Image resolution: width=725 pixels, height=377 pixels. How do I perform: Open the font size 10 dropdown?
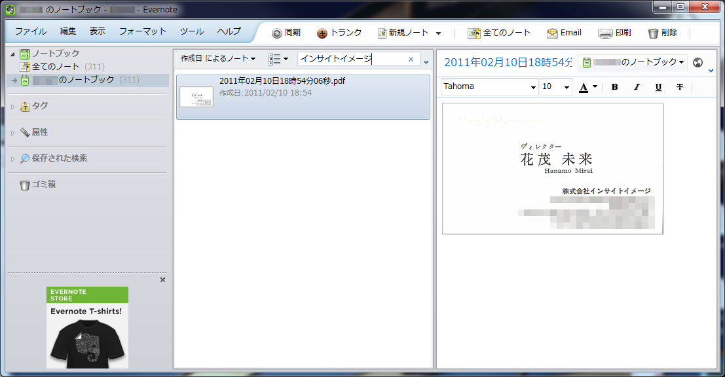pyautogui.click(x=556, y=87)
